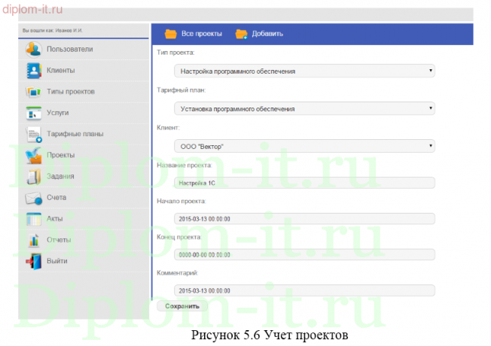Click the Комментарий input field

point(304,290)
